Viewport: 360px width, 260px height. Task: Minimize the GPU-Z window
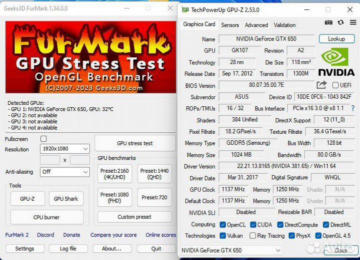click(x=306, y=9)
